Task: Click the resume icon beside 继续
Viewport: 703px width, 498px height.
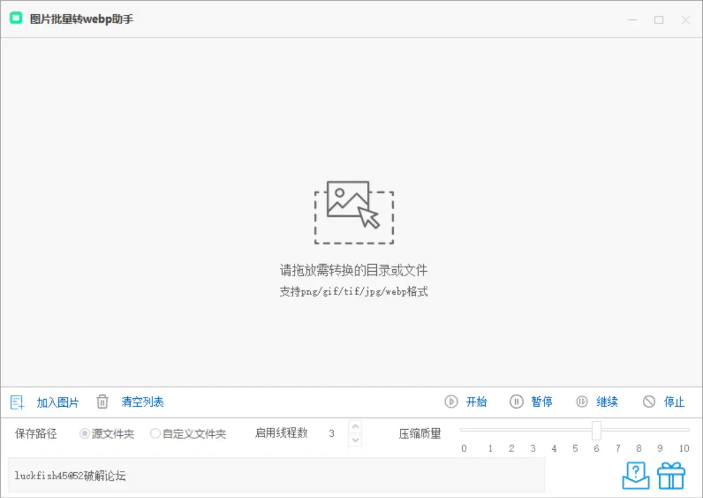Action: [582, 402]
